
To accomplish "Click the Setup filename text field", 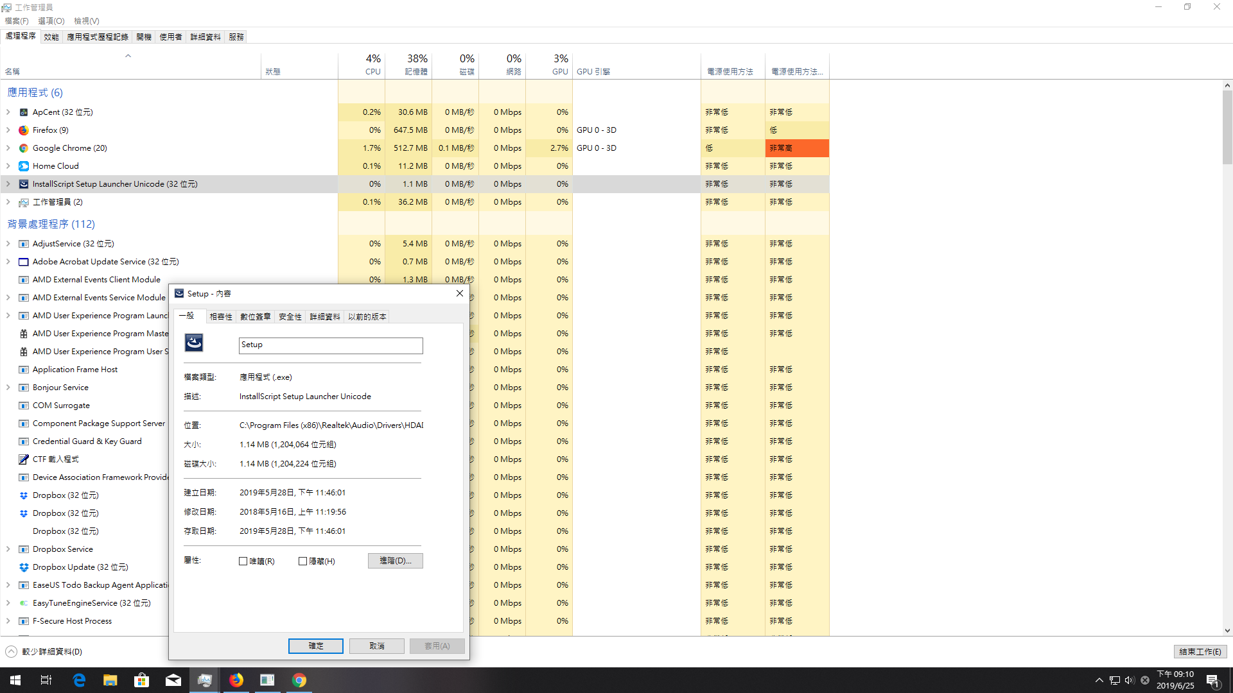I will click(331, 345).
